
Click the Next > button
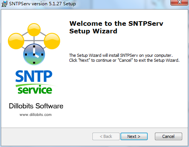click(134, 136)
